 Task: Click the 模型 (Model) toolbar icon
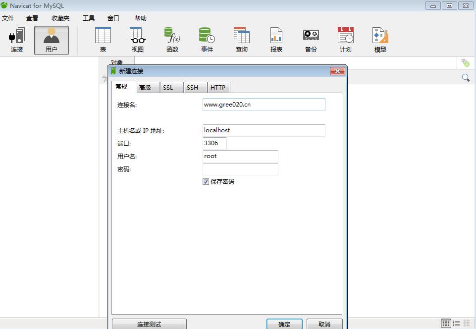click(x=380, y=40)
